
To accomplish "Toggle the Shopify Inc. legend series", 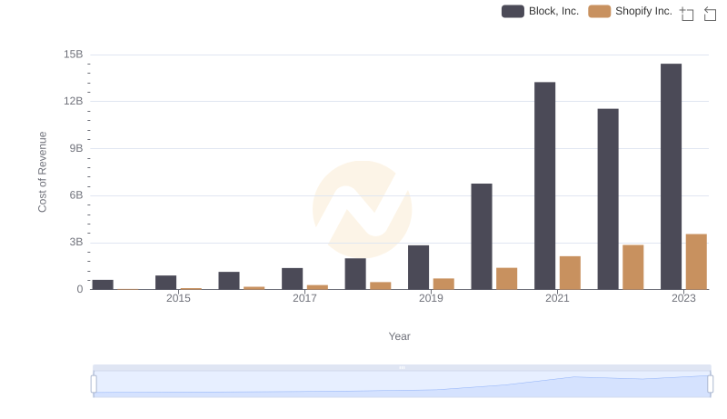I will (x=630, y=11).
